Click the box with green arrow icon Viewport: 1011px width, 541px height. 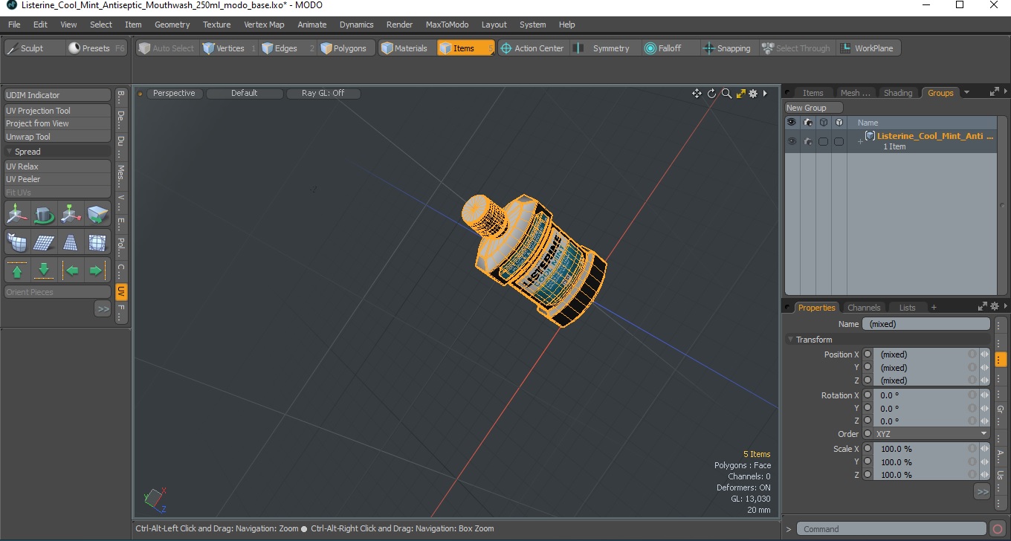click(x=97, y=215)
